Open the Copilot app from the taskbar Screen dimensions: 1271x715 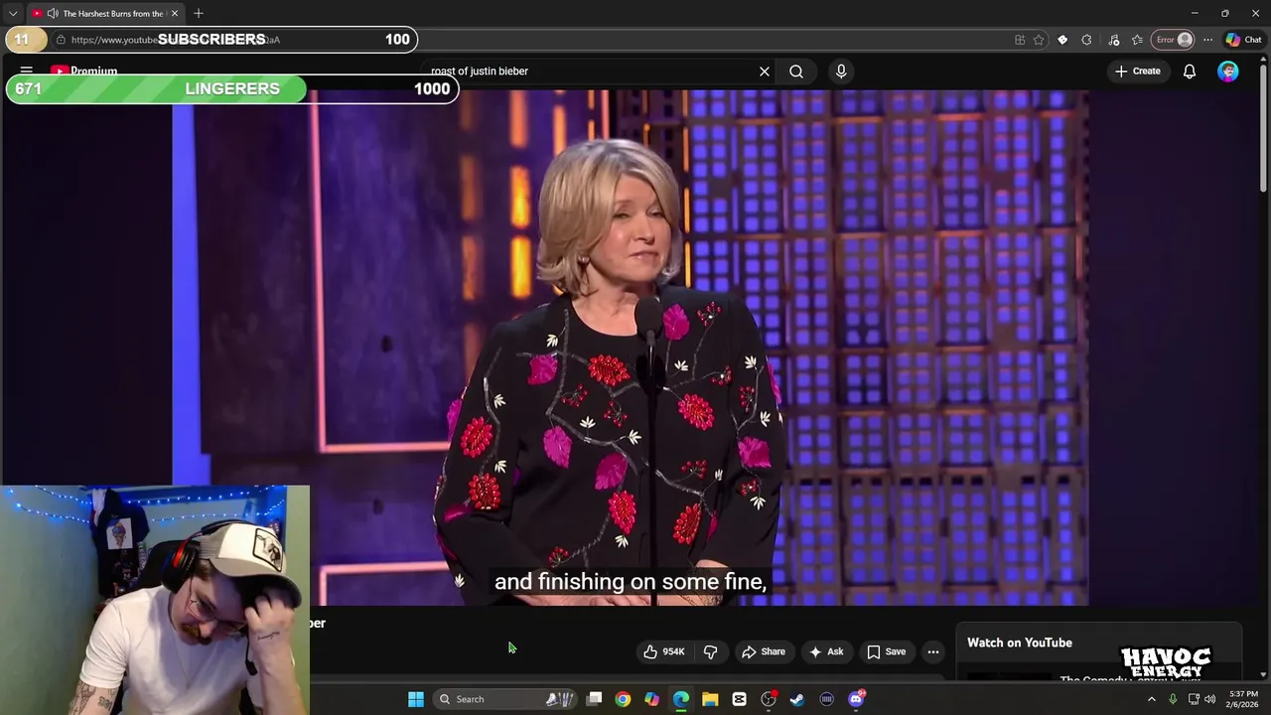click(651, 699)
